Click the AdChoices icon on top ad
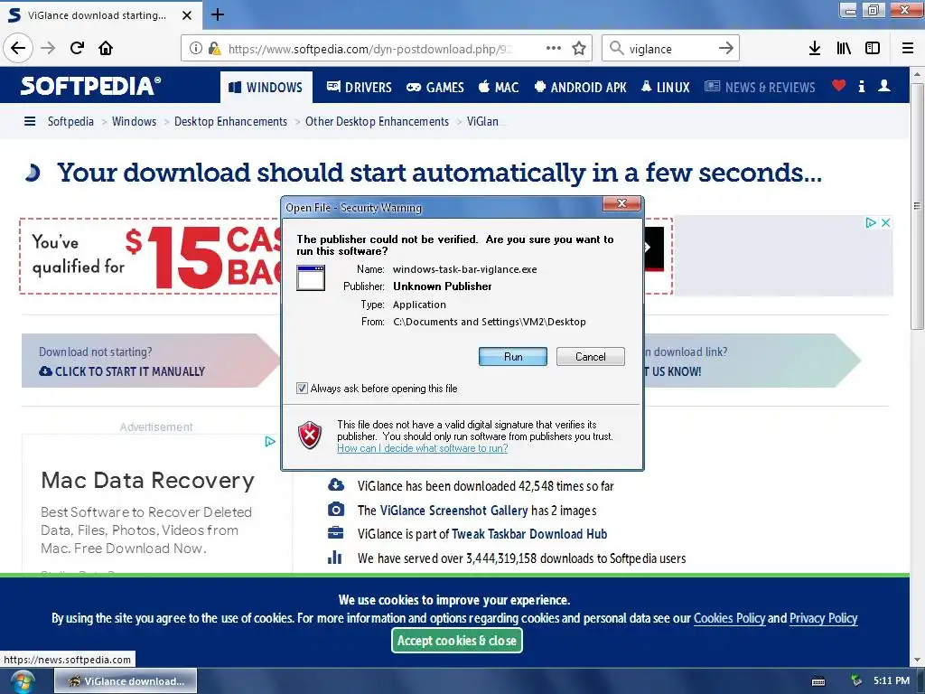 point(871,222)
